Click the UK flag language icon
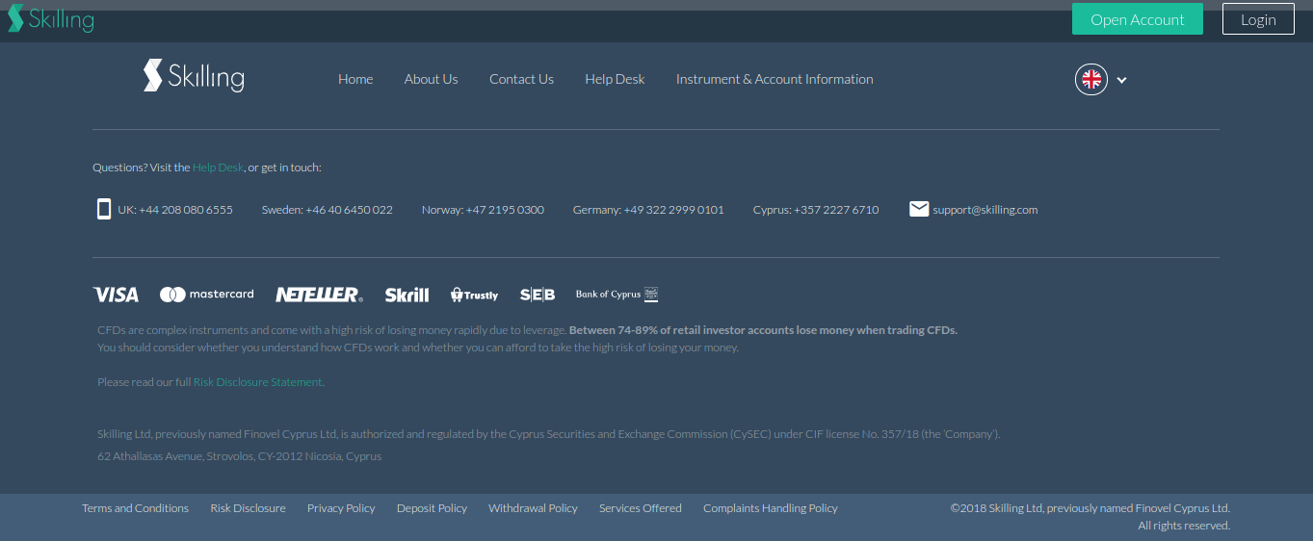 [x=1091, y=80]
